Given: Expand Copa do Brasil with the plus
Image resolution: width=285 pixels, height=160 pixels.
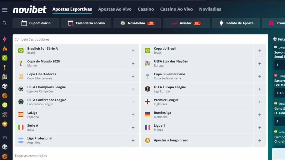Looking at the screenshot, I should (260, 50).
